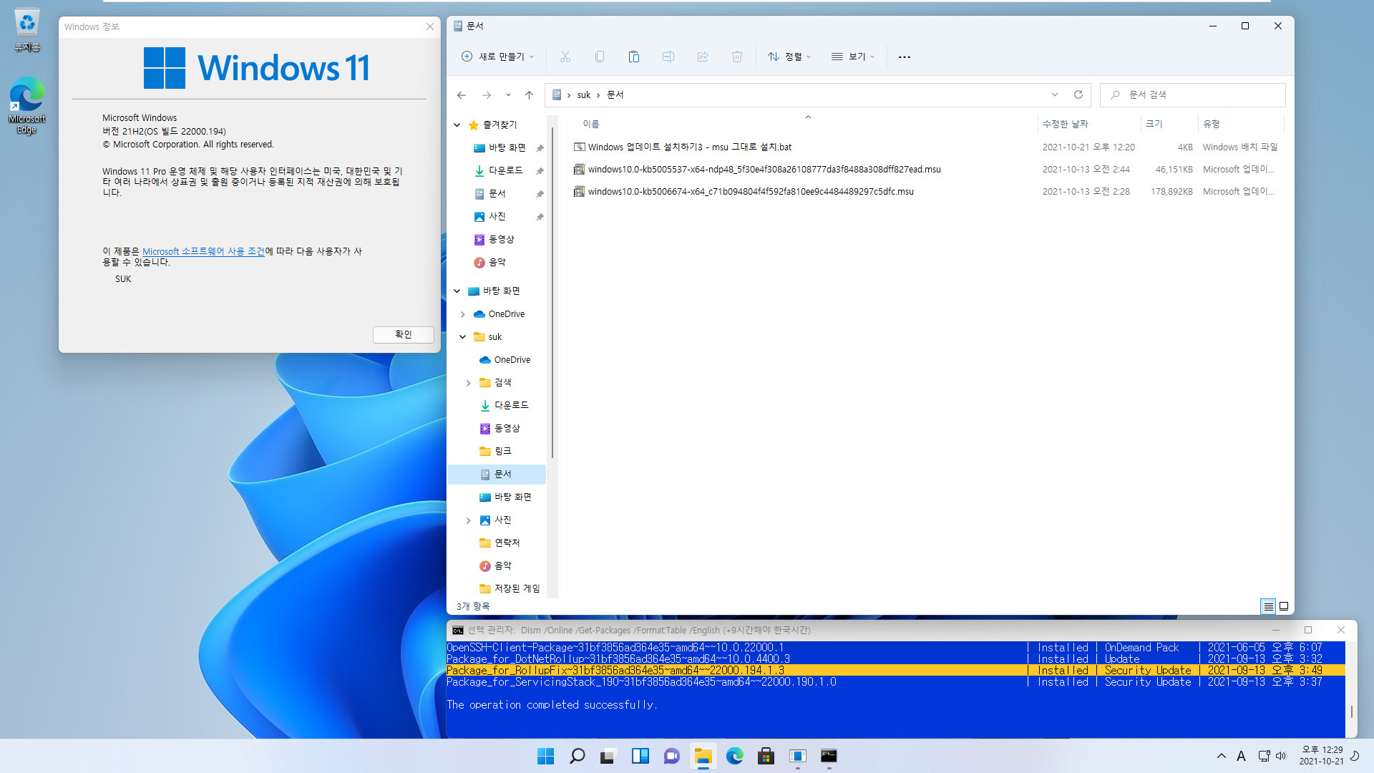
Task: Click the Share icon in Explorer toolbar
Action: (x=702, y=57)
